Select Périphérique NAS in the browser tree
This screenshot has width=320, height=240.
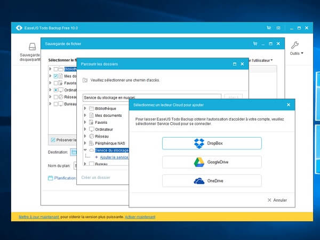tap(110, 143)
